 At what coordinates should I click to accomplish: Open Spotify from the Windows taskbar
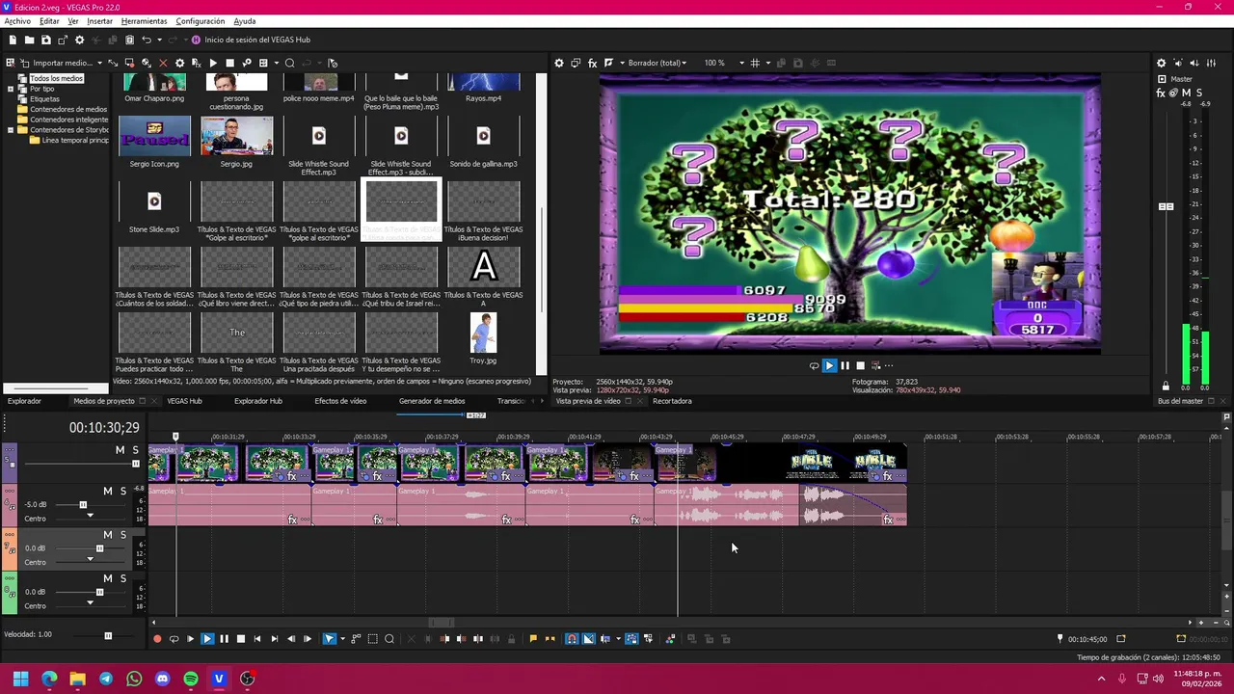[191, 679]
